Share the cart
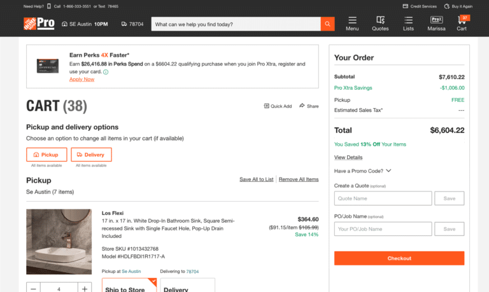Screen dimensions: 489x292 point(309,106)
